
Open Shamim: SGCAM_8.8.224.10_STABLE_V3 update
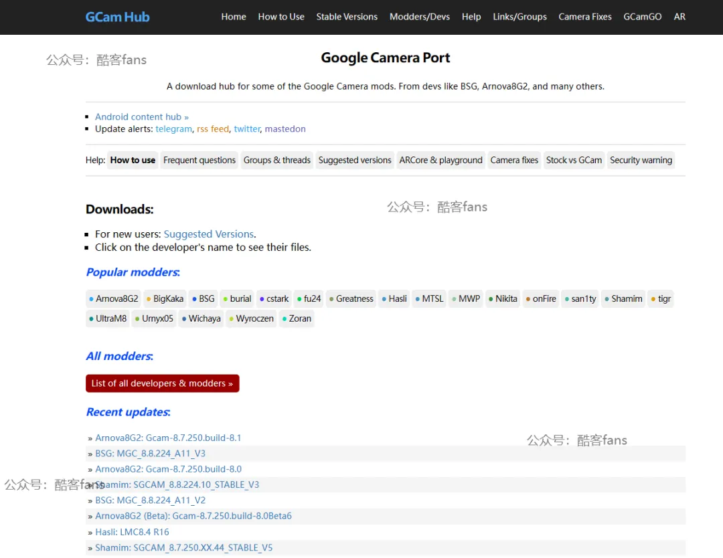pos(177,484)
